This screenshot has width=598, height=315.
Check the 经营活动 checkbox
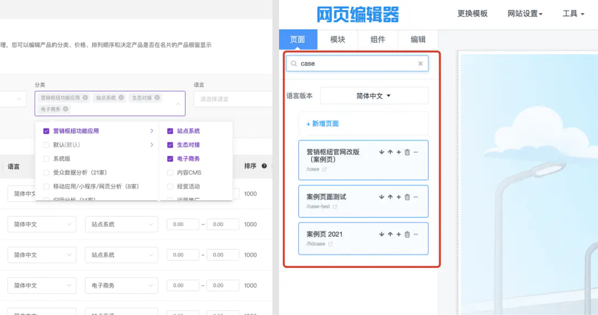(x=170, y=186)
